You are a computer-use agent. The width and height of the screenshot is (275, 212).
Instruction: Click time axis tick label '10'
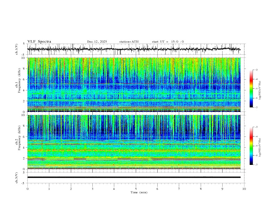click(244, 189)
